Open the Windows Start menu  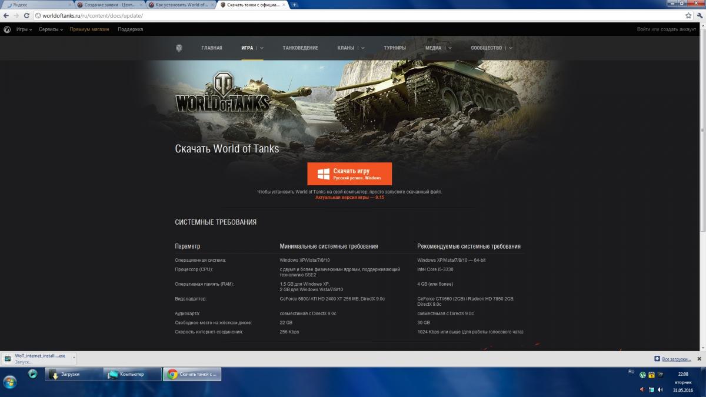pos(10,382)
